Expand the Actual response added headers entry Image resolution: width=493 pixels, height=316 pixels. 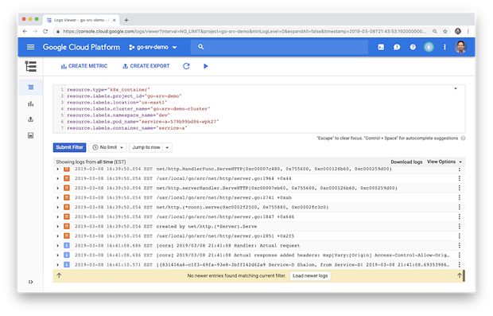(57, 256)
